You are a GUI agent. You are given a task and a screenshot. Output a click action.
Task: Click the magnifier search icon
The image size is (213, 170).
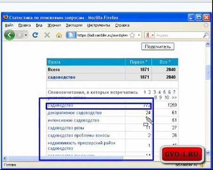205,35
